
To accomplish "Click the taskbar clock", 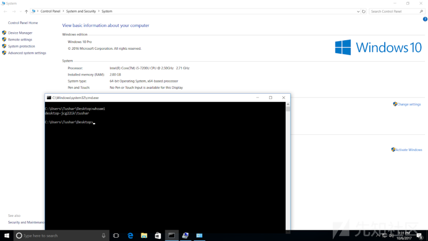I will 404,236.
